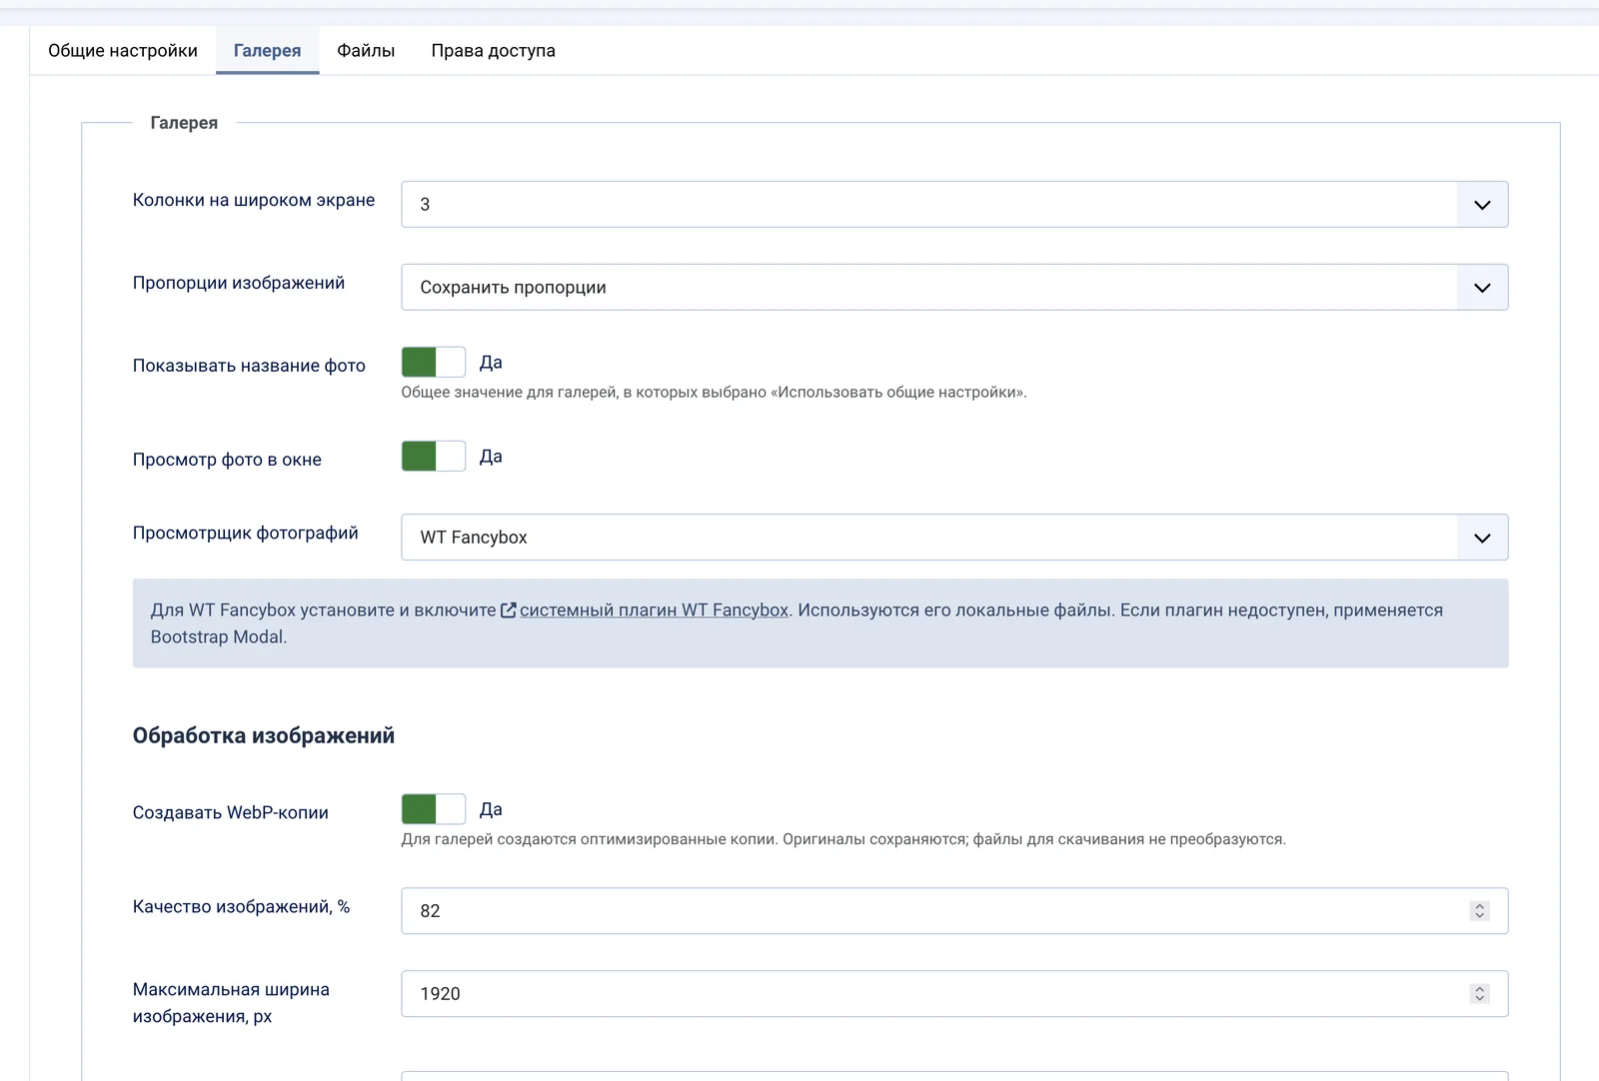Screen dimensions: 1599x1081
Task: Follow the "системный плагин WT Fancybox" link
Action: 654,610
